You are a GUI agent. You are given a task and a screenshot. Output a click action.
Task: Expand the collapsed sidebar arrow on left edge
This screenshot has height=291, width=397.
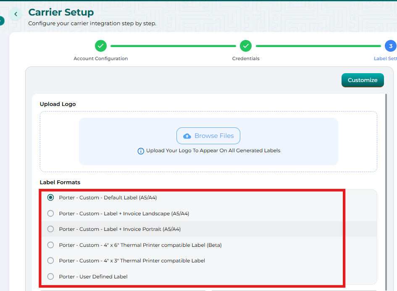2,21
